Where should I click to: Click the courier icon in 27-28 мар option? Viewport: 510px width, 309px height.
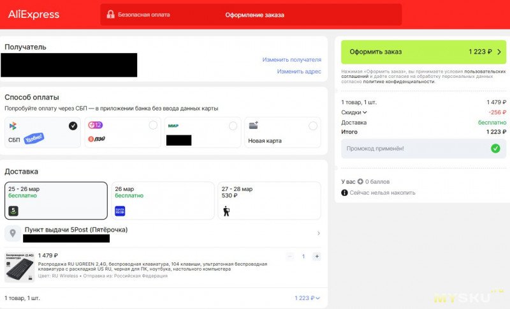click(226, 211)
